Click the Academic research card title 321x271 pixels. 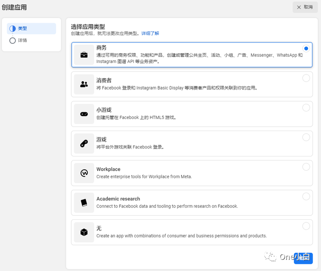click(118, 199)
